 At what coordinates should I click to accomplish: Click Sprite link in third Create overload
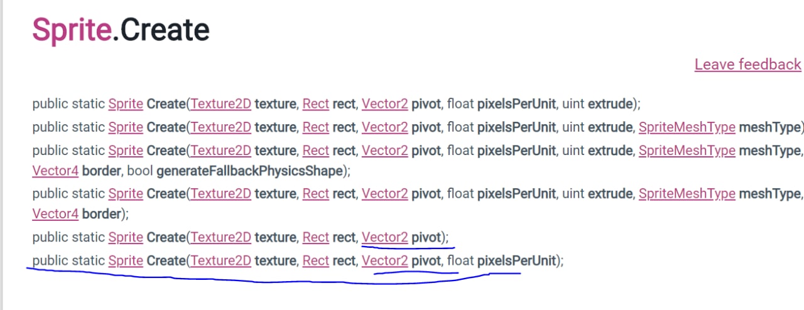coord(126,151)
